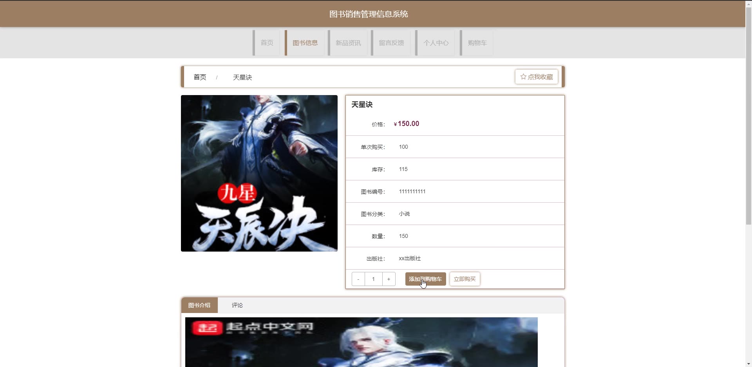Click the 出版社 value xx出版社
Image resolution: width=752 pixels, height=367 pixels.
[410, 258]
